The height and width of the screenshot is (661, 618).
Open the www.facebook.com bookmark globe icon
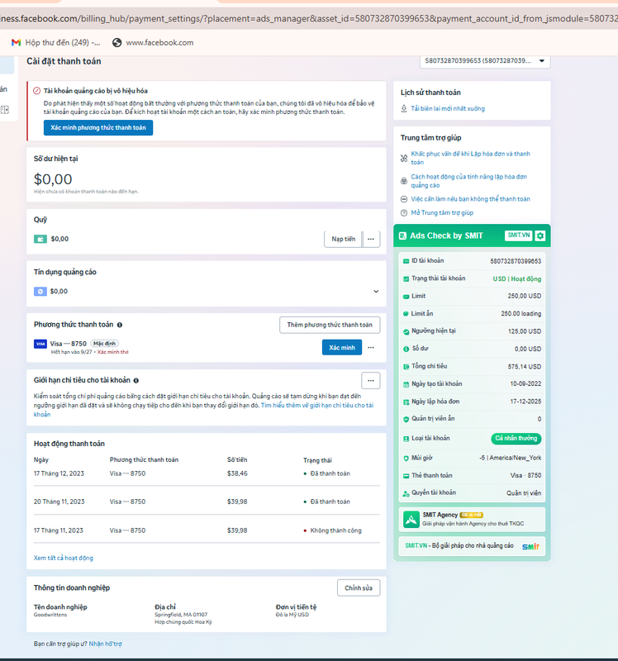(x=116, y=43)
